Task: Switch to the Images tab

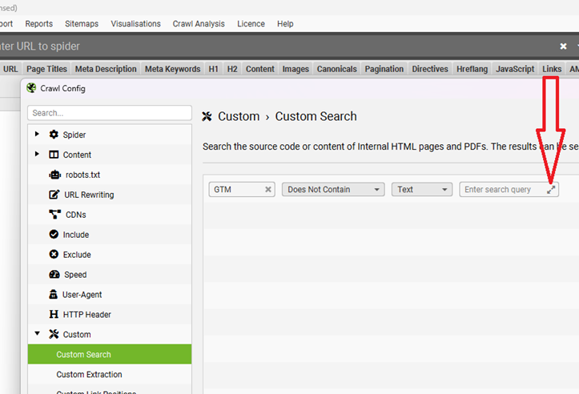Action: (296, 69)
